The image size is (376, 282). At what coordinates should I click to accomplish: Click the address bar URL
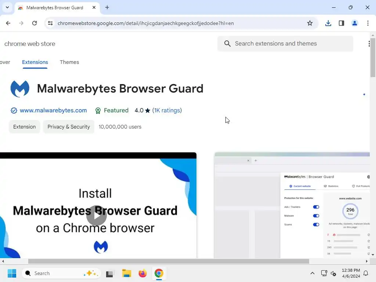pyautogui.click(x=146, y=23)
